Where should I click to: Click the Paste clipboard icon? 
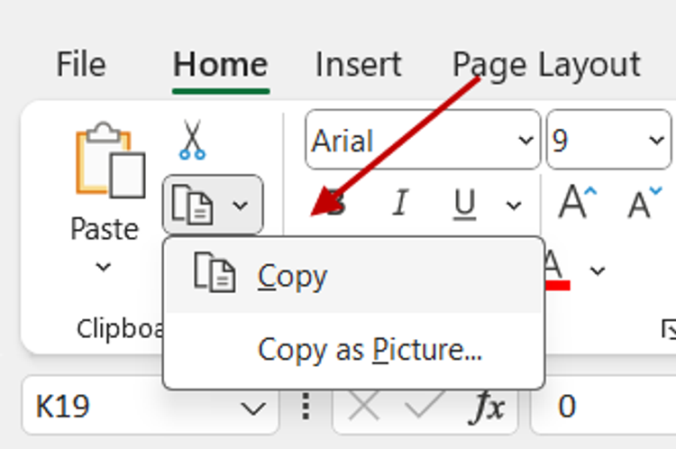pyautogui.click(x=110, y=160)
